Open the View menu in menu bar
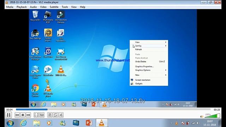226x127 pixels. pyautogui.click(x=74, y=7)
